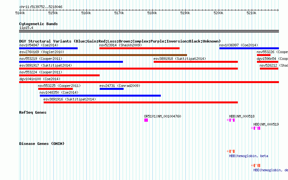This screenshot has width=288, height=180.
Task: Click the nsv553224 (Cooper2011) red bar
Action: click(x=59, y=75)
